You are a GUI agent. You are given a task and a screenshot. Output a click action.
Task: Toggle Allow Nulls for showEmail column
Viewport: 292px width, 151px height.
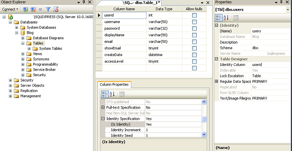194,48
